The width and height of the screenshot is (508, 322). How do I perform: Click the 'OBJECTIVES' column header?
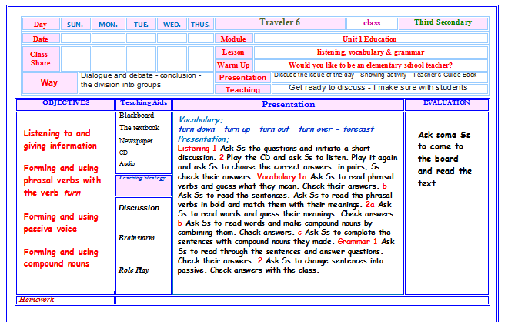(x=65, y=105)
